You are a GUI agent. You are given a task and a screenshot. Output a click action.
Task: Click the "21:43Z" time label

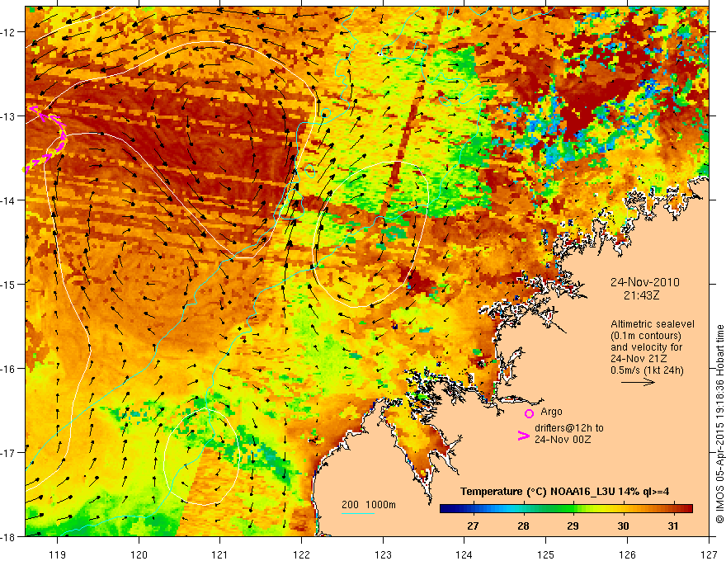click(641, 295)
